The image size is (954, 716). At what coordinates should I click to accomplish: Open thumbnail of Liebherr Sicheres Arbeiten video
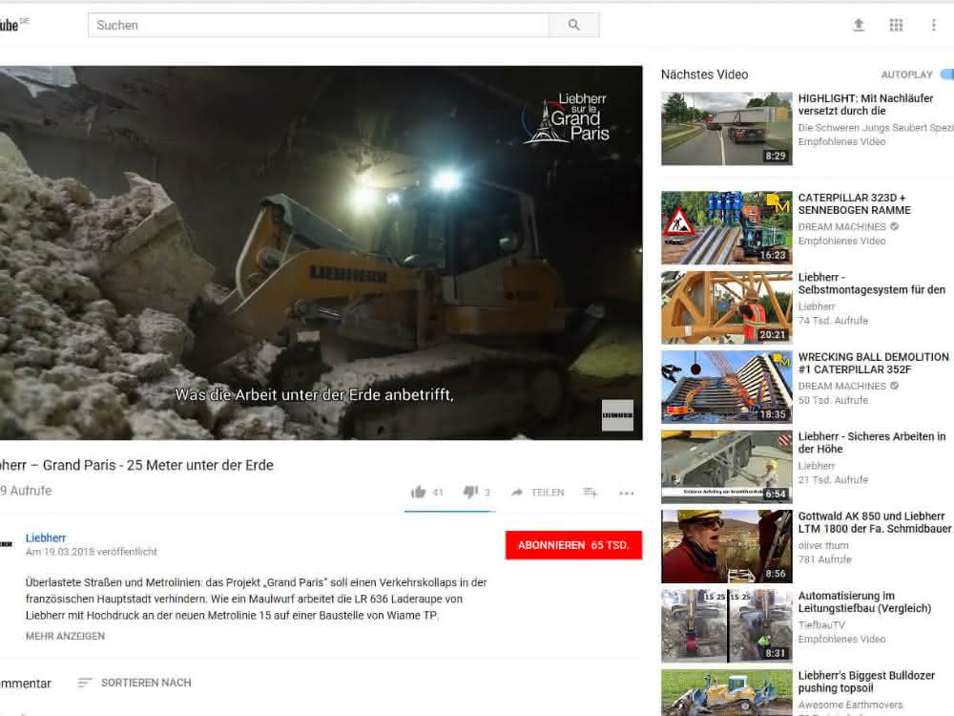tap(727, 467)
